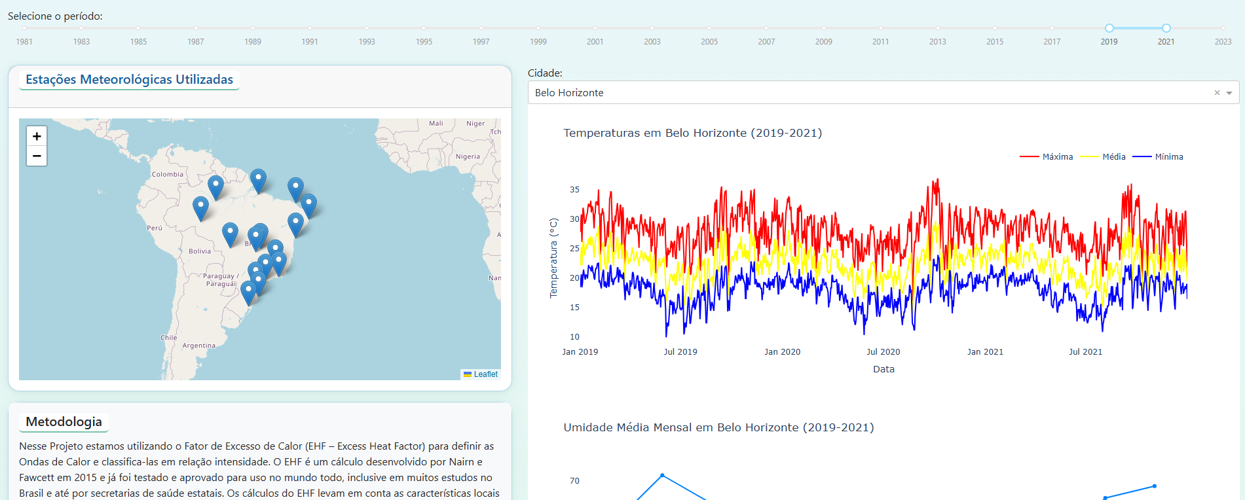Open the Leaflet attribution link
This screenshot has width=1245, height=500.
click(x=485, y=374)
